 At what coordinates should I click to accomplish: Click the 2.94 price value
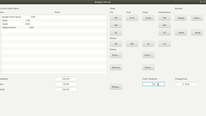click(x=27, y=24)
